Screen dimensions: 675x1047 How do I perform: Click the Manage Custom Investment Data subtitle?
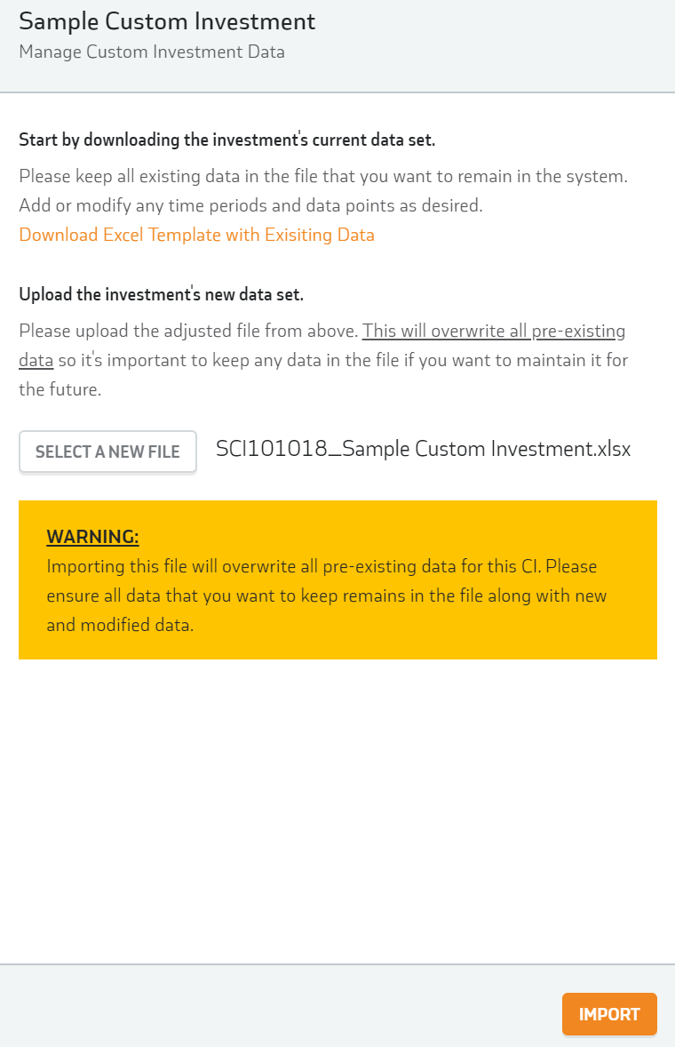152,52
